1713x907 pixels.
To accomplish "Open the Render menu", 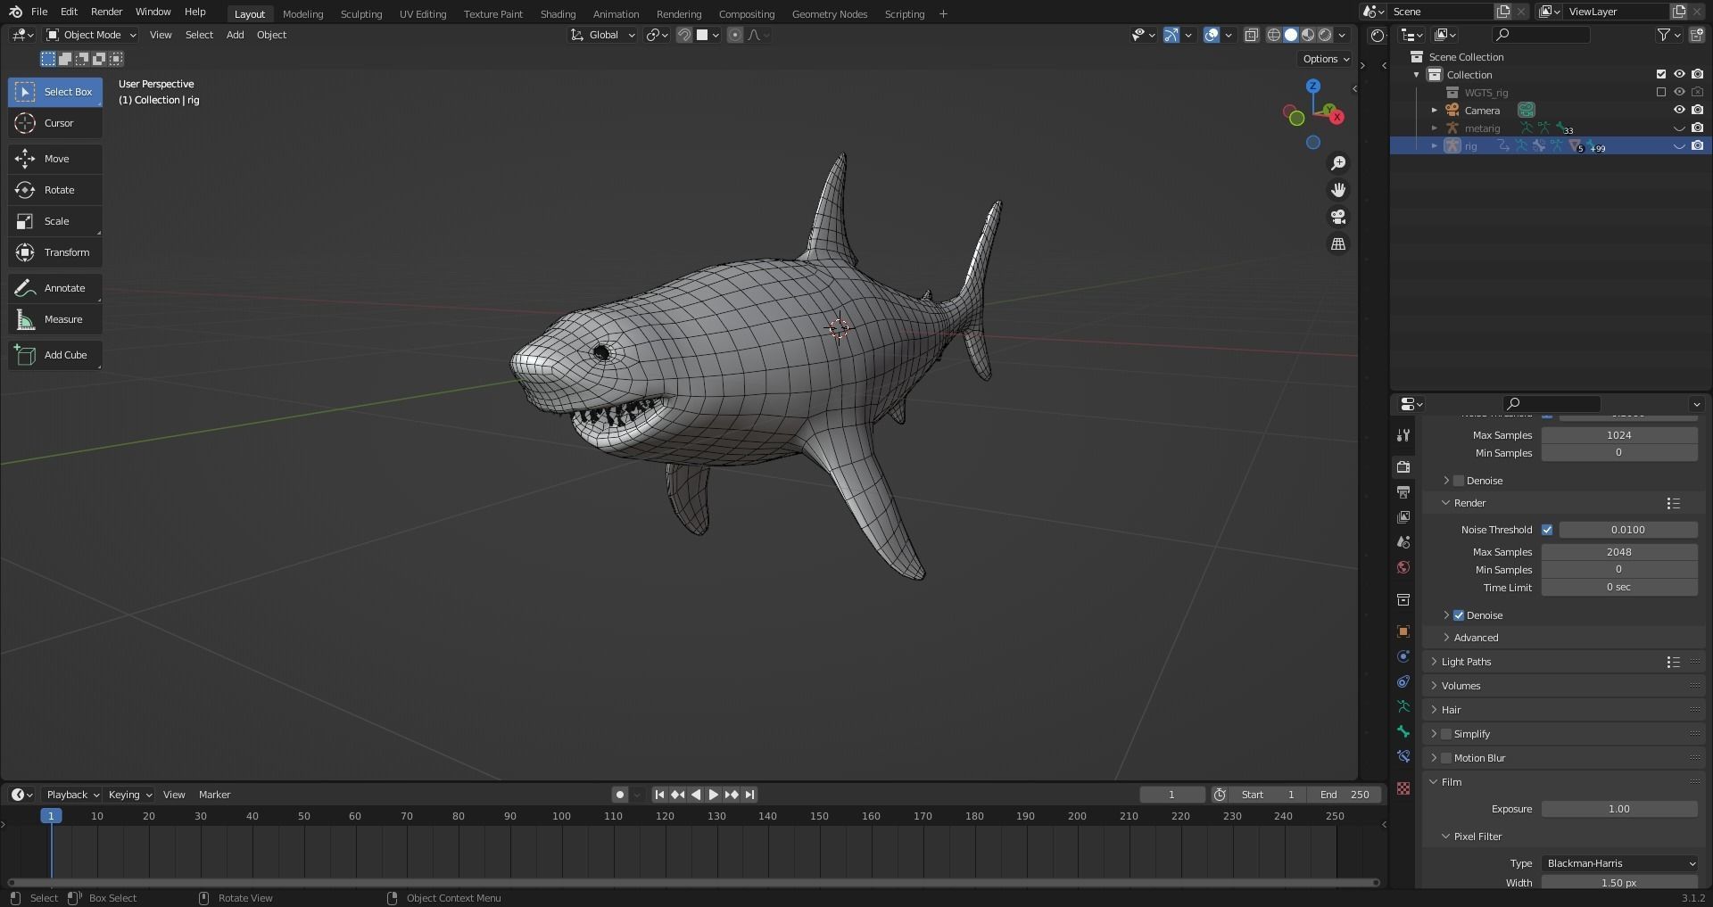I will pos(106,12).
